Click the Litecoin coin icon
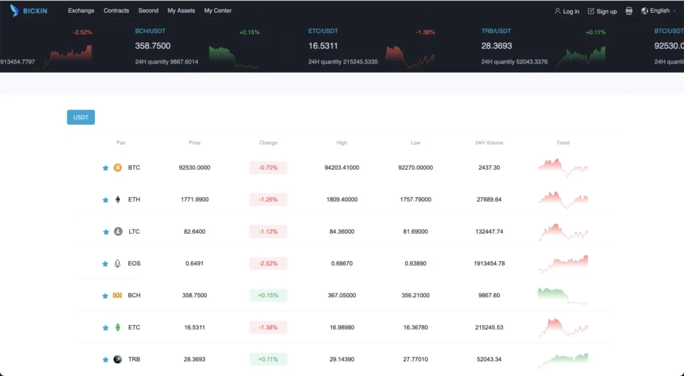 pos(118,231)
